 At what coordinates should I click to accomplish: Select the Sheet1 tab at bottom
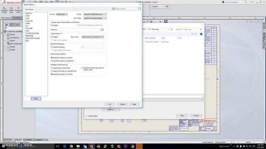[x=18, y=140]
